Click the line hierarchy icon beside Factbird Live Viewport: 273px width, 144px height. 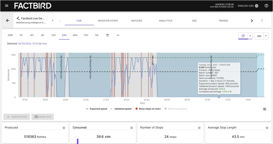pos(18,18)
